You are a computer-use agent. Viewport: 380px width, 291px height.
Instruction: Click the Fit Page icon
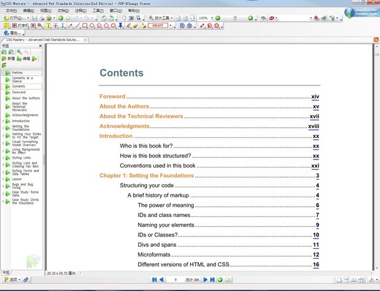pyautogui.click(x=186, y=18)
